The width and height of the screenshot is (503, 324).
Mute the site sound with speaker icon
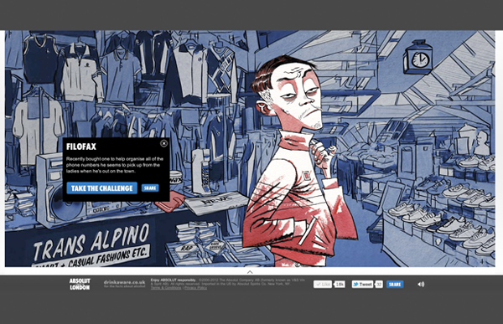click(421, 285)
